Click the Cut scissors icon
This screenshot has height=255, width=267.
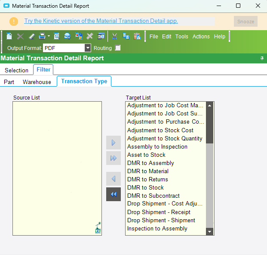point(115,36)
